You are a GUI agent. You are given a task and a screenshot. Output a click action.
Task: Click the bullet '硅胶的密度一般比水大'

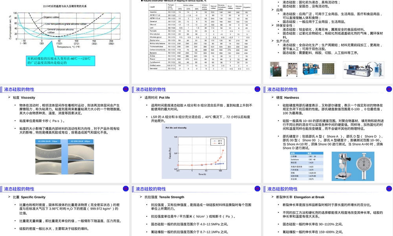coord(54,229)
